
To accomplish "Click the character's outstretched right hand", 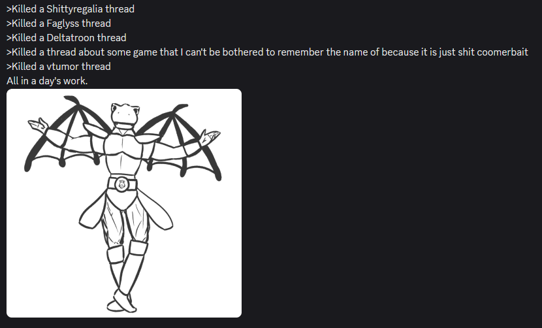I will (209, 137).
